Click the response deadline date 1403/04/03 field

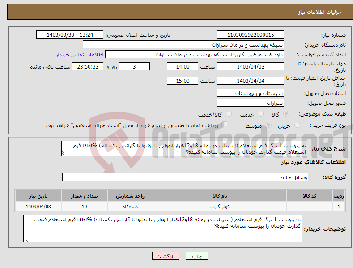[251, 66]
